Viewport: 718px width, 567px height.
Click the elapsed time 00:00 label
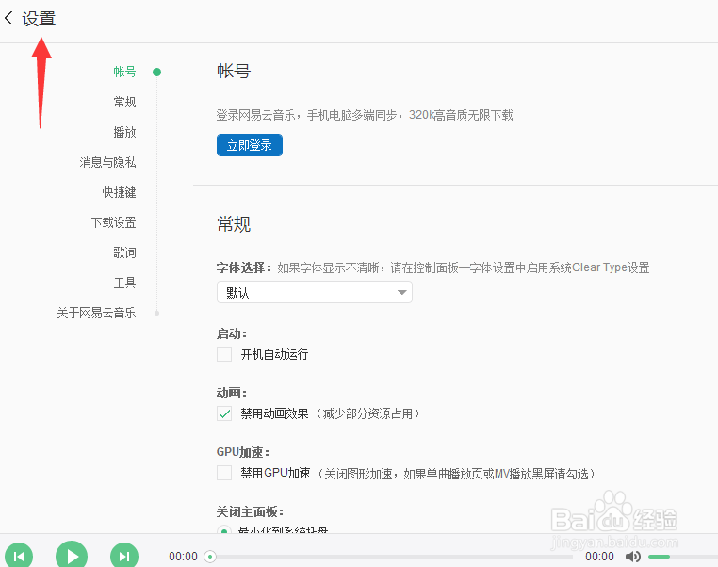click(x=183, y=557)
